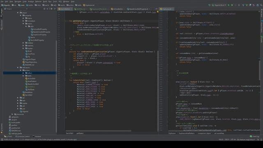Open the VCS menu
Image resolution: width=263 pixels, height=148 pixels.
tap(60, 2)
